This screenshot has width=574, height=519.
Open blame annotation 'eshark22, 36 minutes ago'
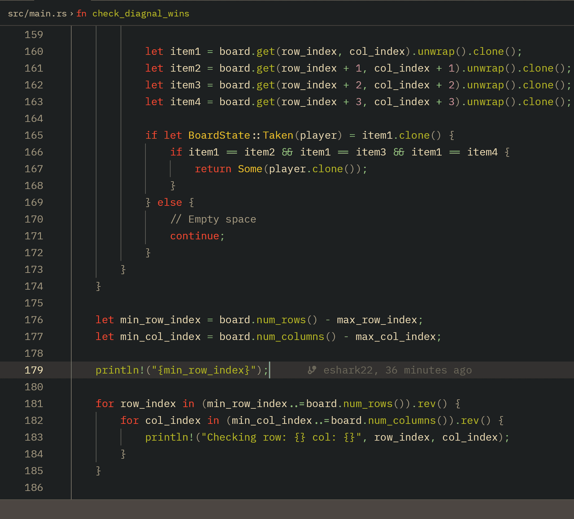pyautogui.click(x=397, y=370)
